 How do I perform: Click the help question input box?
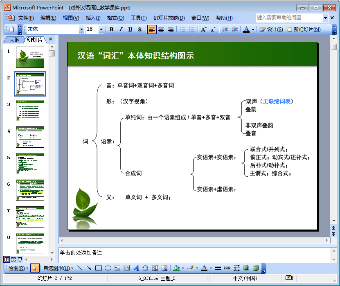point(289,18)
